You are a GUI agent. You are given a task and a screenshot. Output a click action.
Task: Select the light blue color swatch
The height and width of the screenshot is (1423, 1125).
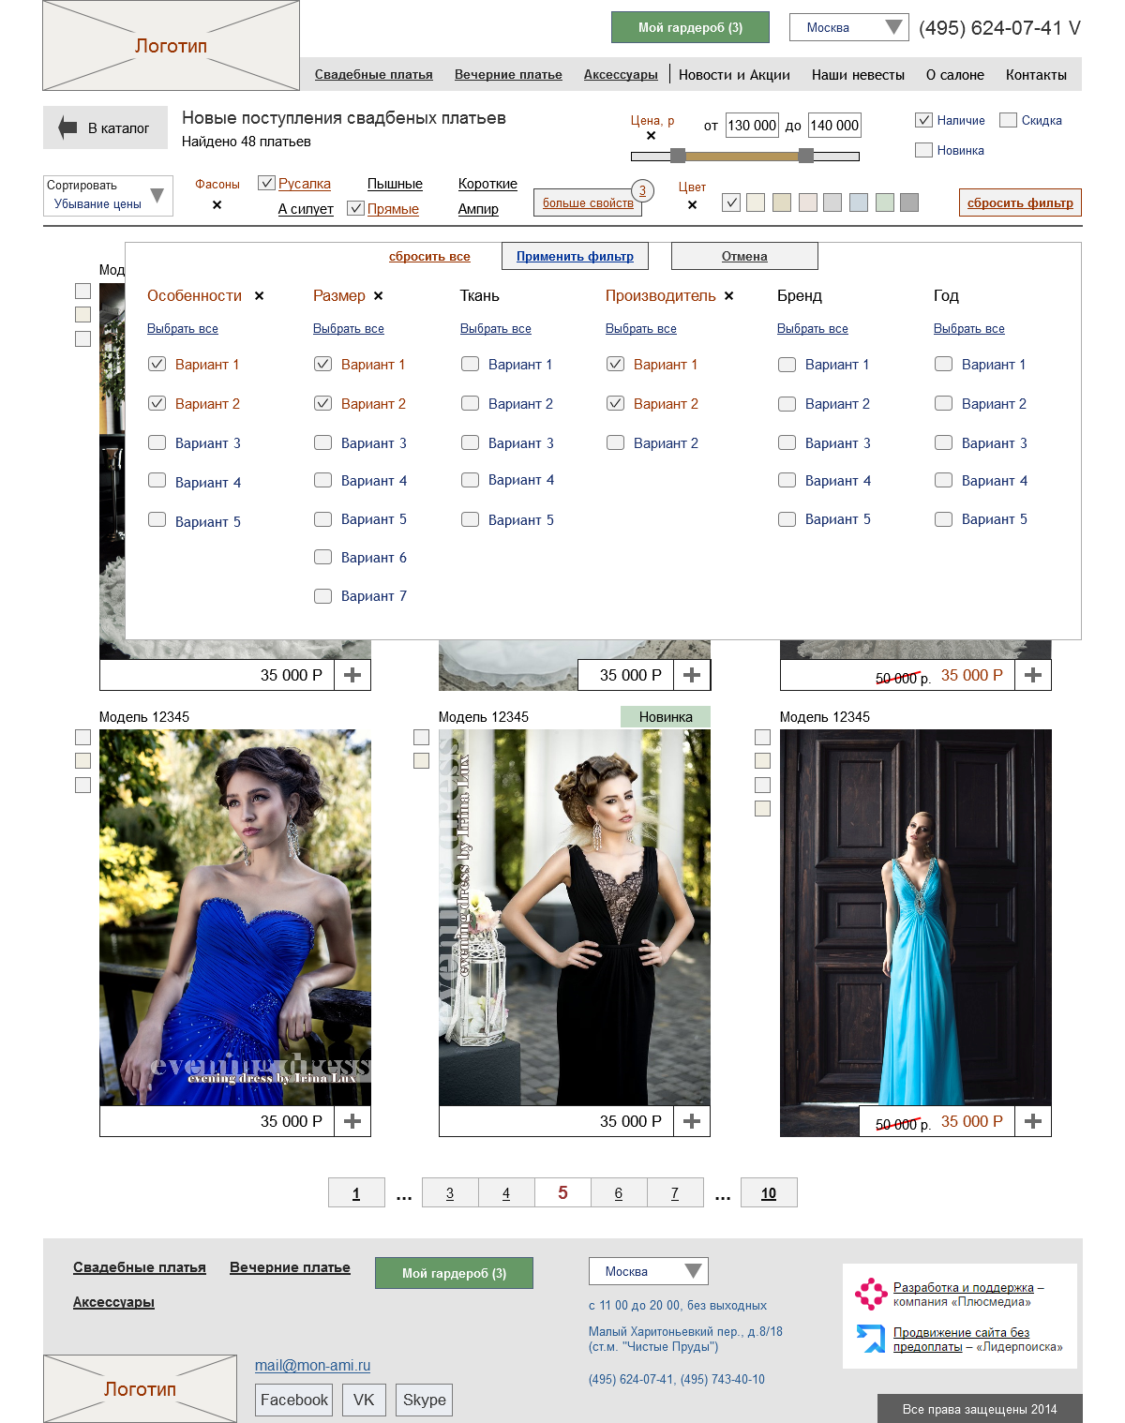(859, 202)
